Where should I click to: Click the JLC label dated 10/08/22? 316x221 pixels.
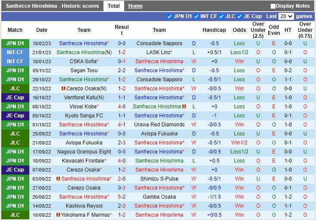click(x=15, y=215)
